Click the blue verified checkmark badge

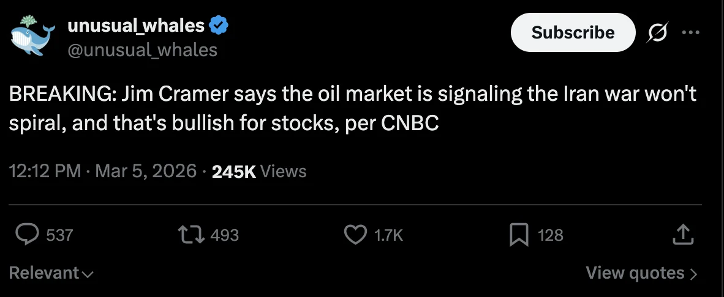point(219,25)
